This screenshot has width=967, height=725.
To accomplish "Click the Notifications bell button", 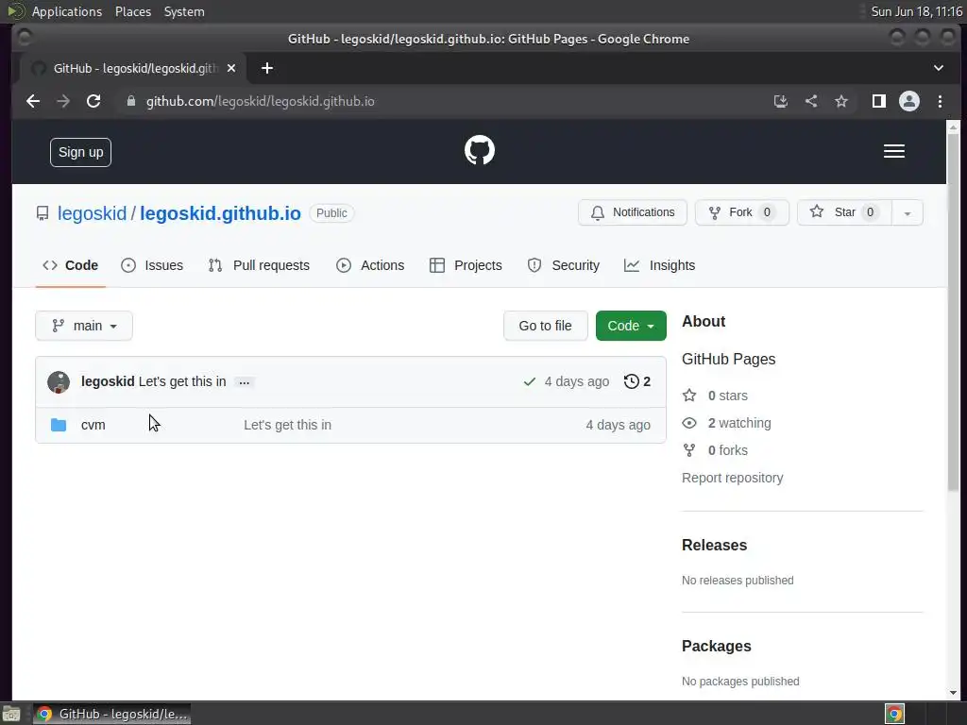I will coord(632,212).
